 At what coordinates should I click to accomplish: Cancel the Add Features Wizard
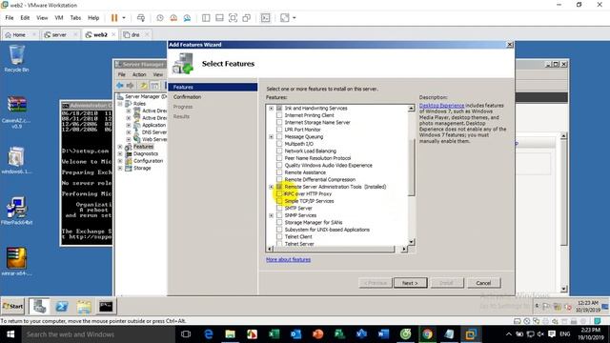coord(483,283)
